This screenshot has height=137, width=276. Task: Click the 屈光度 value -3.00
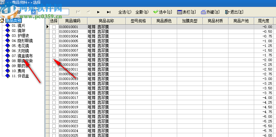point(267,79)
